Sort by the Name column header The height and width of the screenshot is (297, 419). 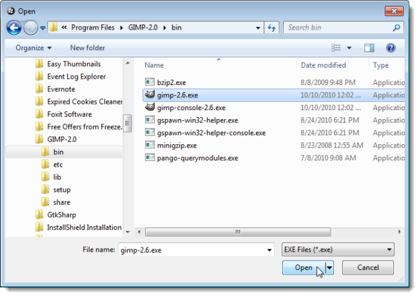154,65
